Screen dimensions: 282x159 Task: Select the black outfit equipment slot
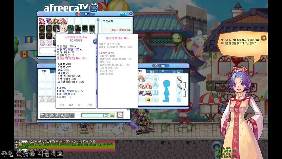click(x=141, y=93)
